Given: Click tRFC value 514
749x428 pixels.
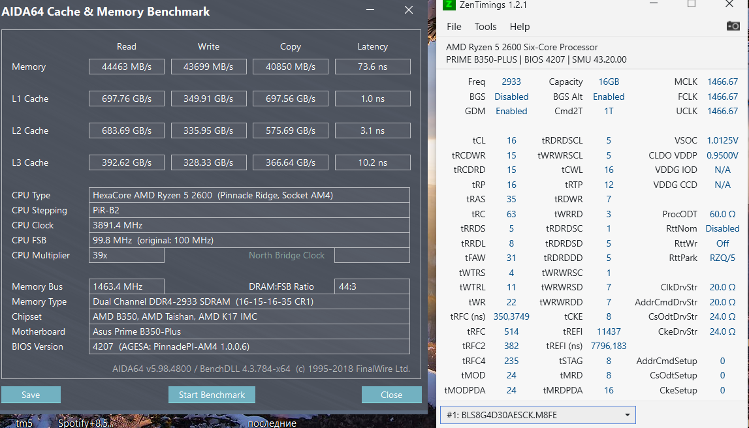Looking at the screenshot, I should tap(511, 331).
